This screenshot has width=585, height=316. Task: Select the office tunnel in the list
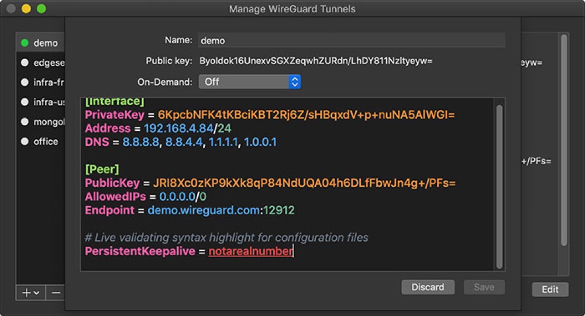[46, 142]
